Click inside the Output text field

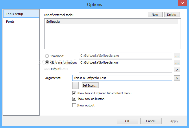tap(125, 70)
